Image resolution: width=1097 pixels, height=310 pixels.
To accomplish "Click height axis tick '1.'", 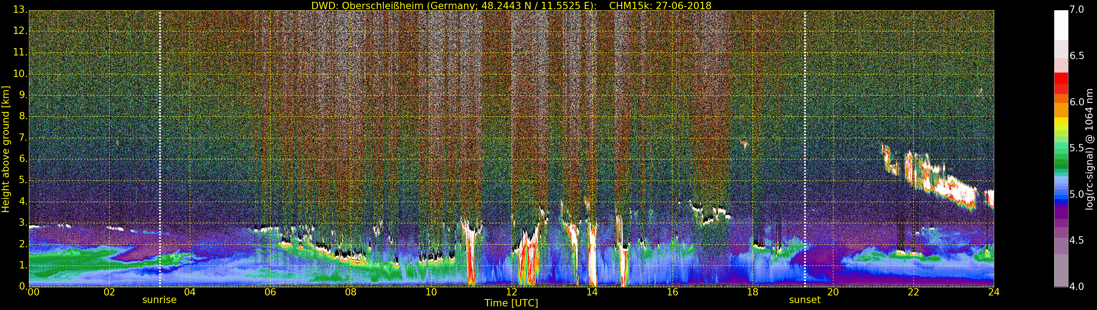I will [23, 265].
